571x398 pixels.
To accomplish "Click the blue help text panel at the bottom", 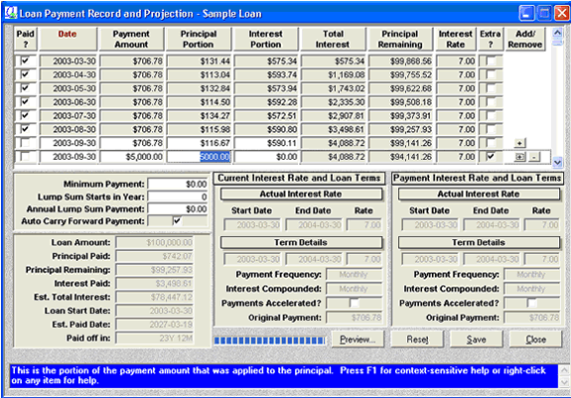I will [284, 376].
